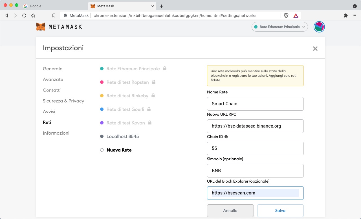Open Informazioni settings section
Screen dimensions: 361x219
56,133
